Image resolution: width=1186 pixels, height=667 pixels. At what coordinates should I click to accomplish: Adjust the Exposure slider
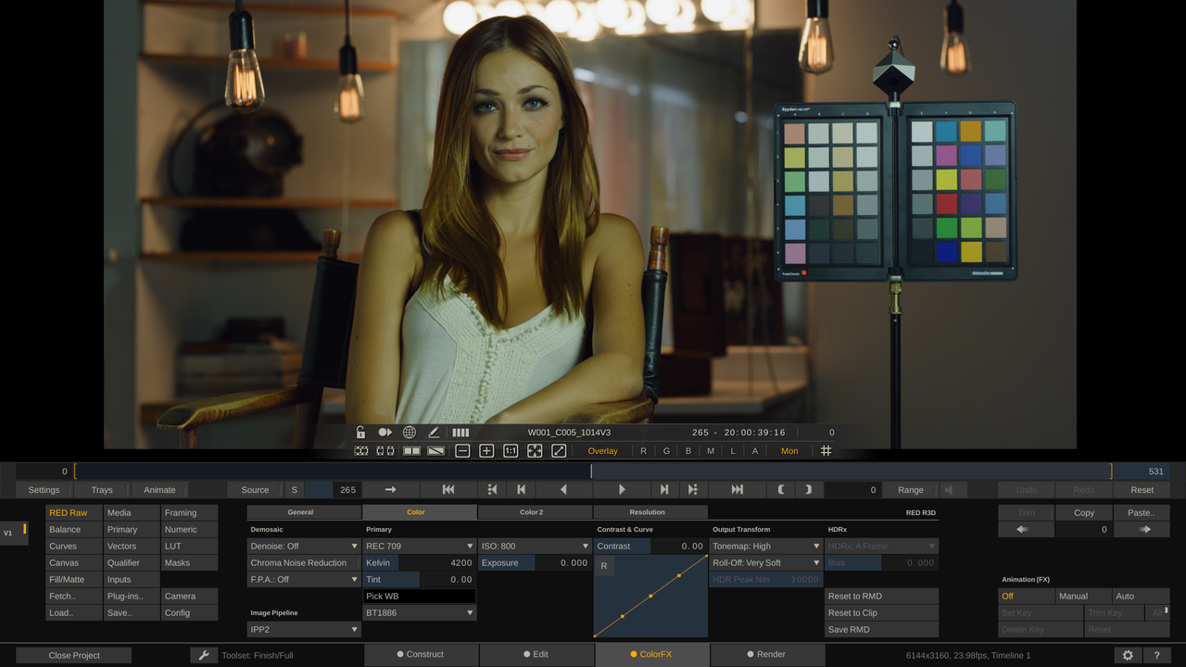(x=535, y=563)
